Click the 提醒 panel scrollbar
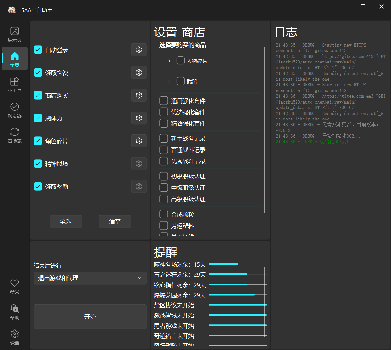Image resolution: width=391 pixels, height=350 pixels. pyautogui.click(x=265, y=302)
